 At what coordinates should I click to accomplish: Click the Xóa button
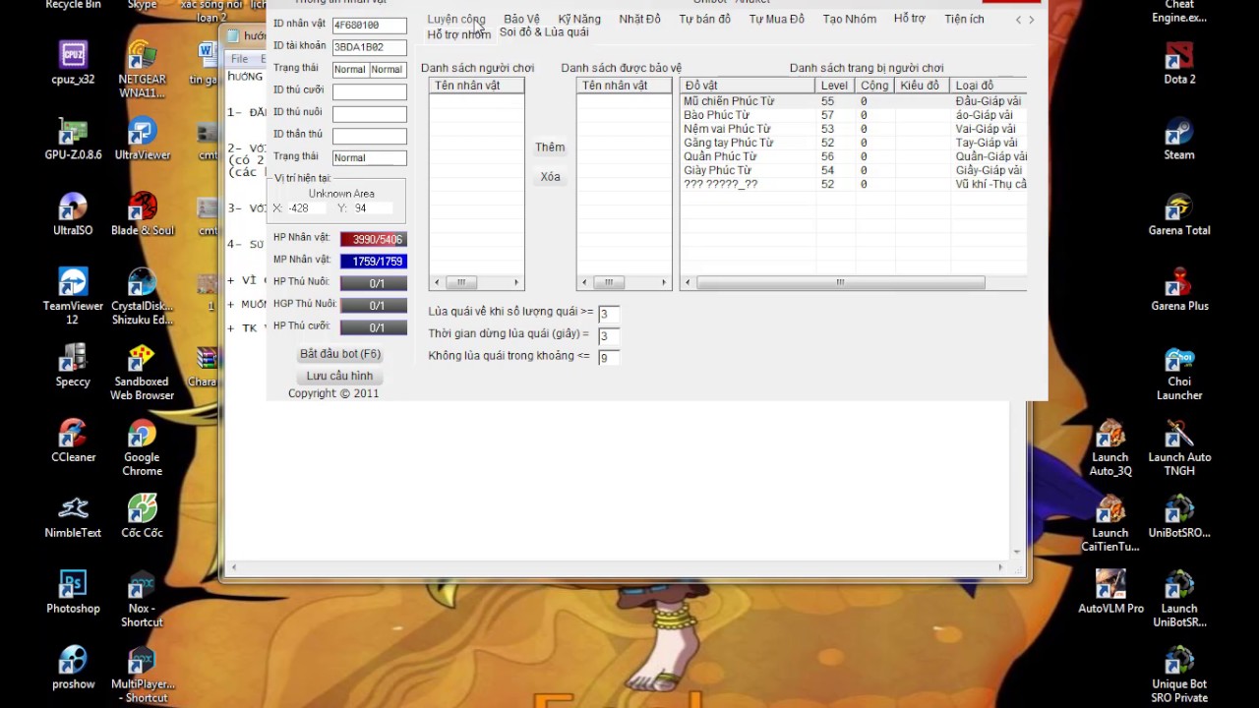point(550,177)
